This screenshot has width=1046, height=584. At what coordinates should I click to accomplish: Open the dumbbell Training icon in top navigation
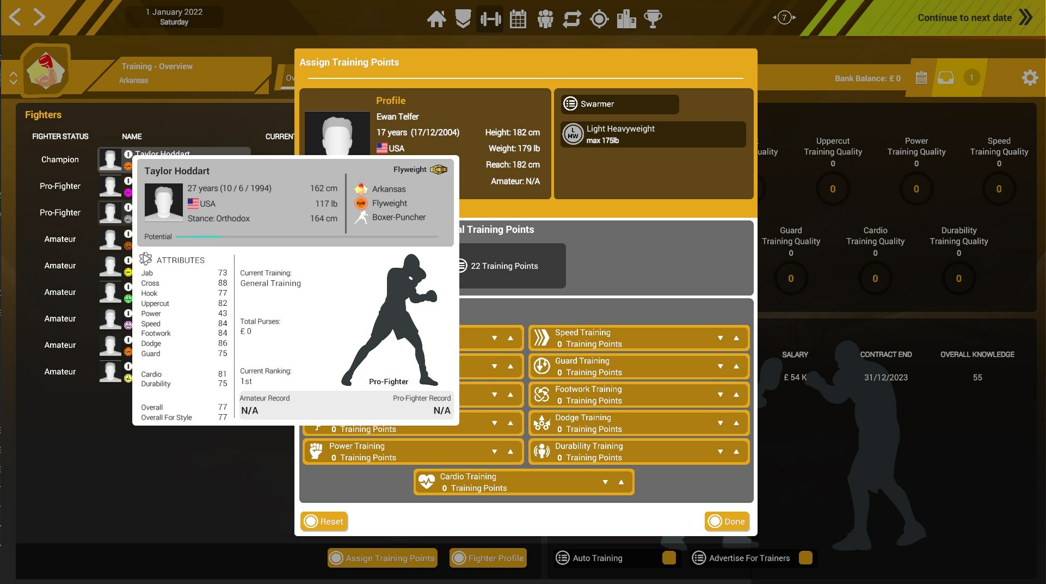click(x=490, y=19)
